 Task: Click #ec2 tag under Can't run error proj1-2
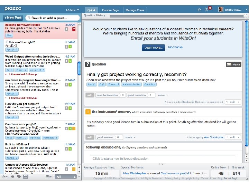click(10, 137)
